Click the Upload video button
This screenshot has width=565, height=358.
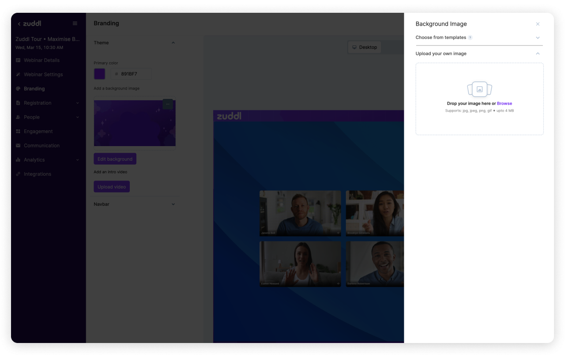pyautogui.click(x=112, y=187)
